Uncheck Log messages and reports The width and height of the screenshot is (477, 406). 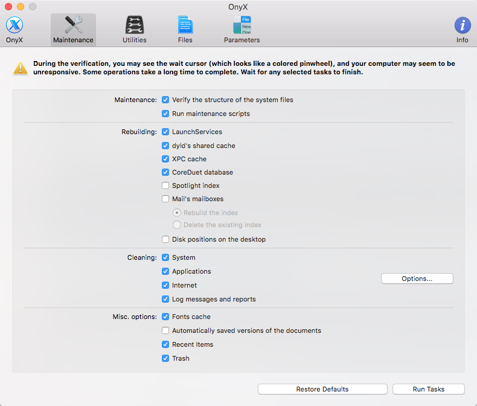(165, 299)
